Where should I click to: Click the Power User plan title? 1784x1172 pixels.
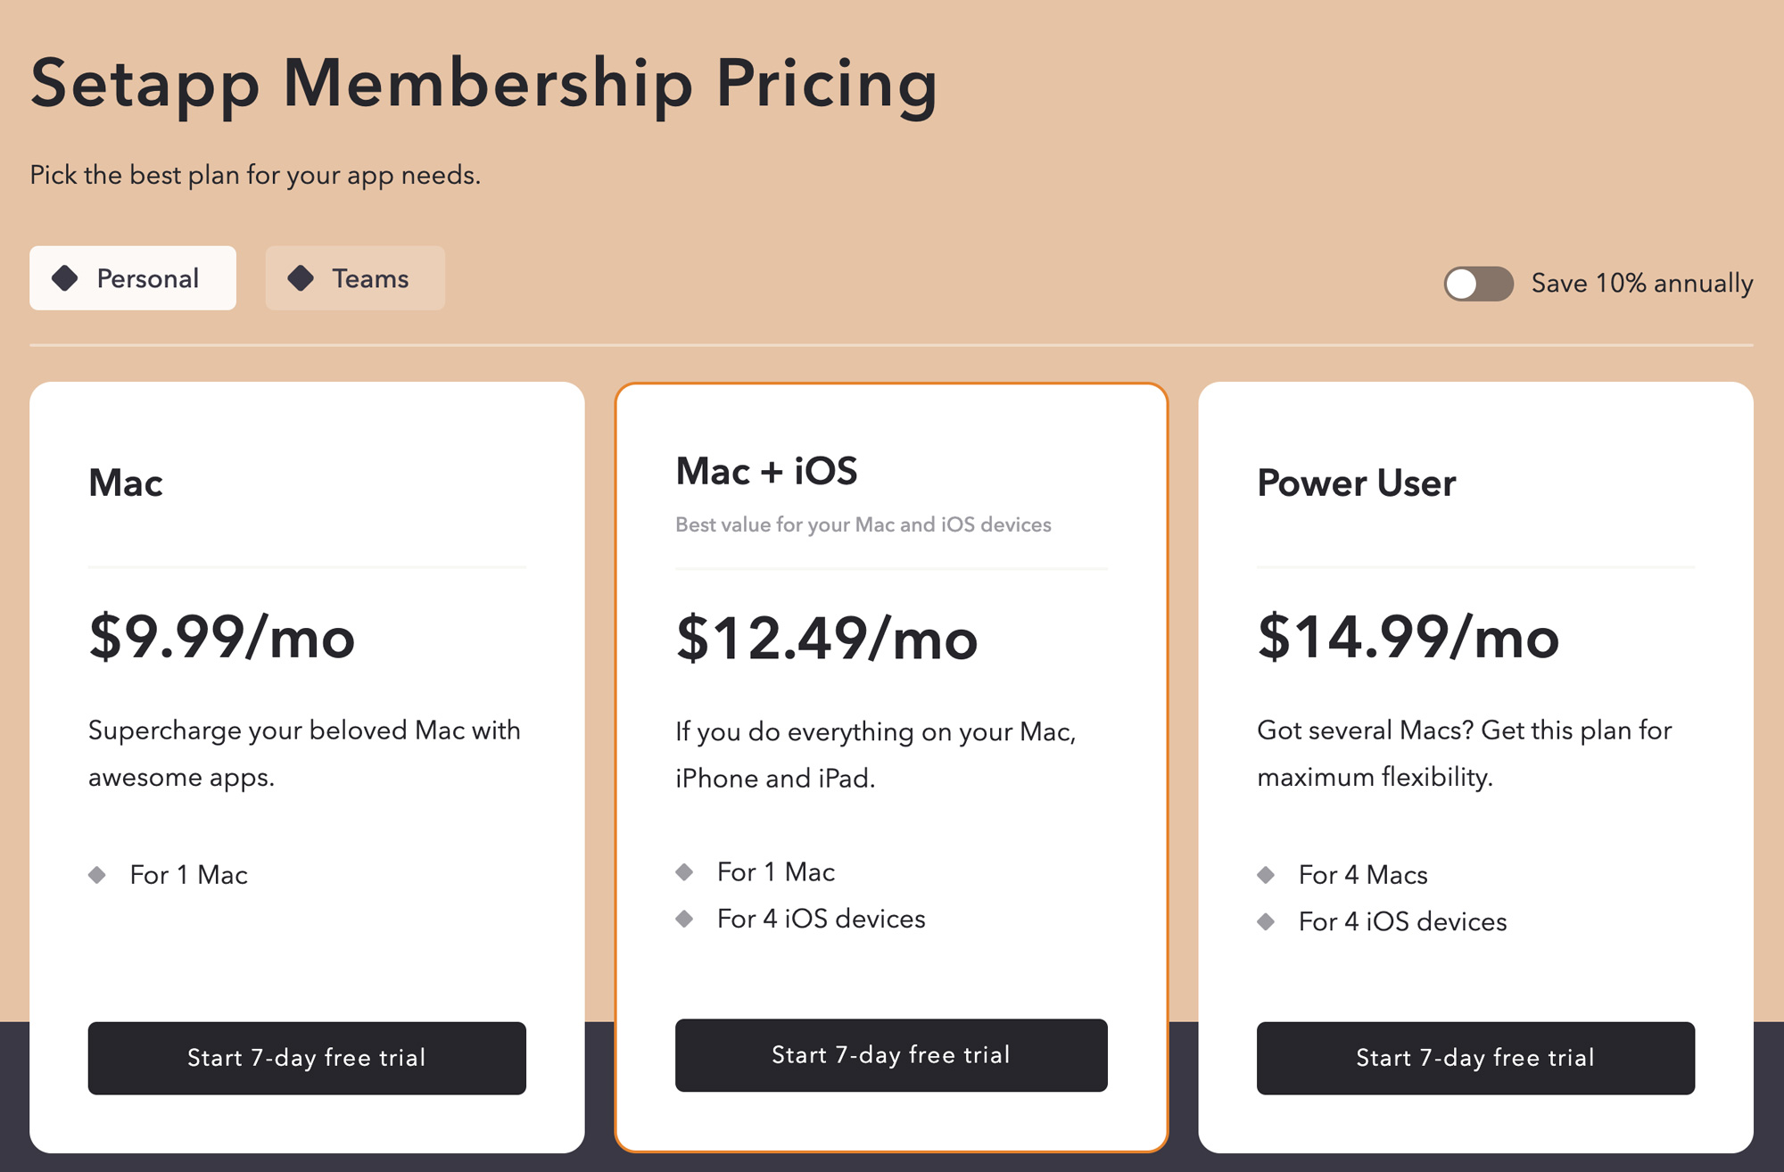[1356, 483]
